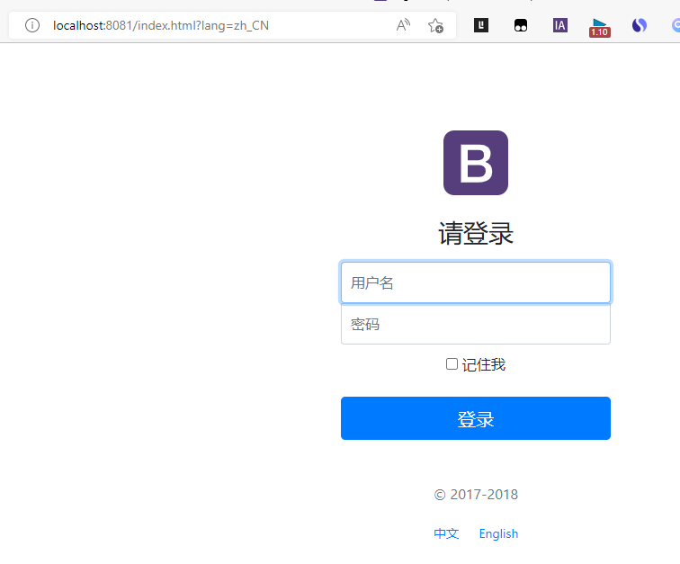Click the site information icon in address bar
Image resolution: width=680 pixels, height=564 pixels.
tap(32, 25)
